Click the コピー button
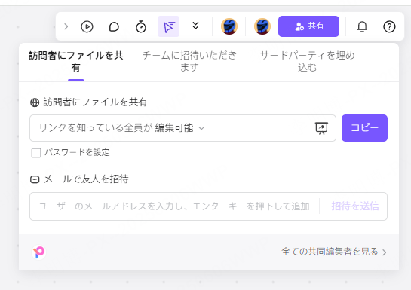411x290 pixels. click(364, 128)
